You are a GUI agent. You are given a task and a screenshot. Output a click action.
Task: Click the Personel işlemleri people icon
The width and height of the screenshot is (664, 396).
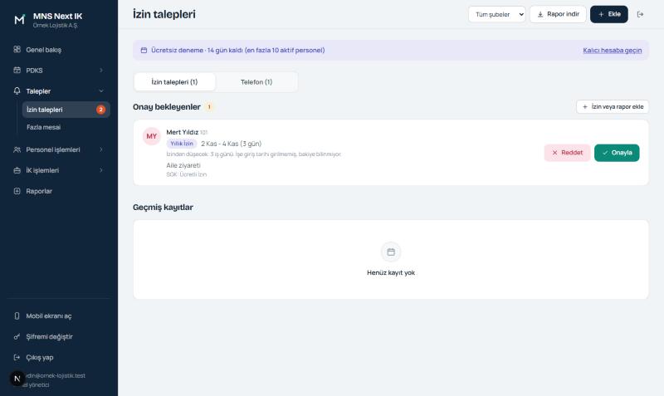click(x=17, y=149)
